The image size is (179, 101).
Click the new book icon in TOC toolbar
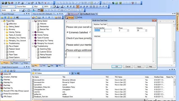click(x=33, y=17)
